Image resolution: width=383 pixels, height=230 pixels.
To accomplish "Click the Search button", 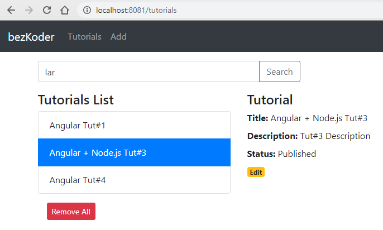I will tap(280, 71).
